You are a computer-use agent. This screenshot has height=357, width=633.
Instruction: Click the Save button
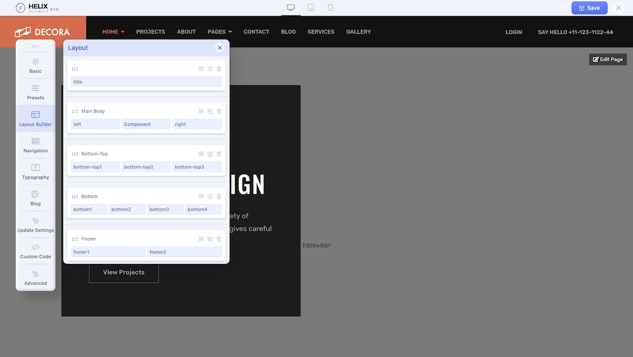589,8
